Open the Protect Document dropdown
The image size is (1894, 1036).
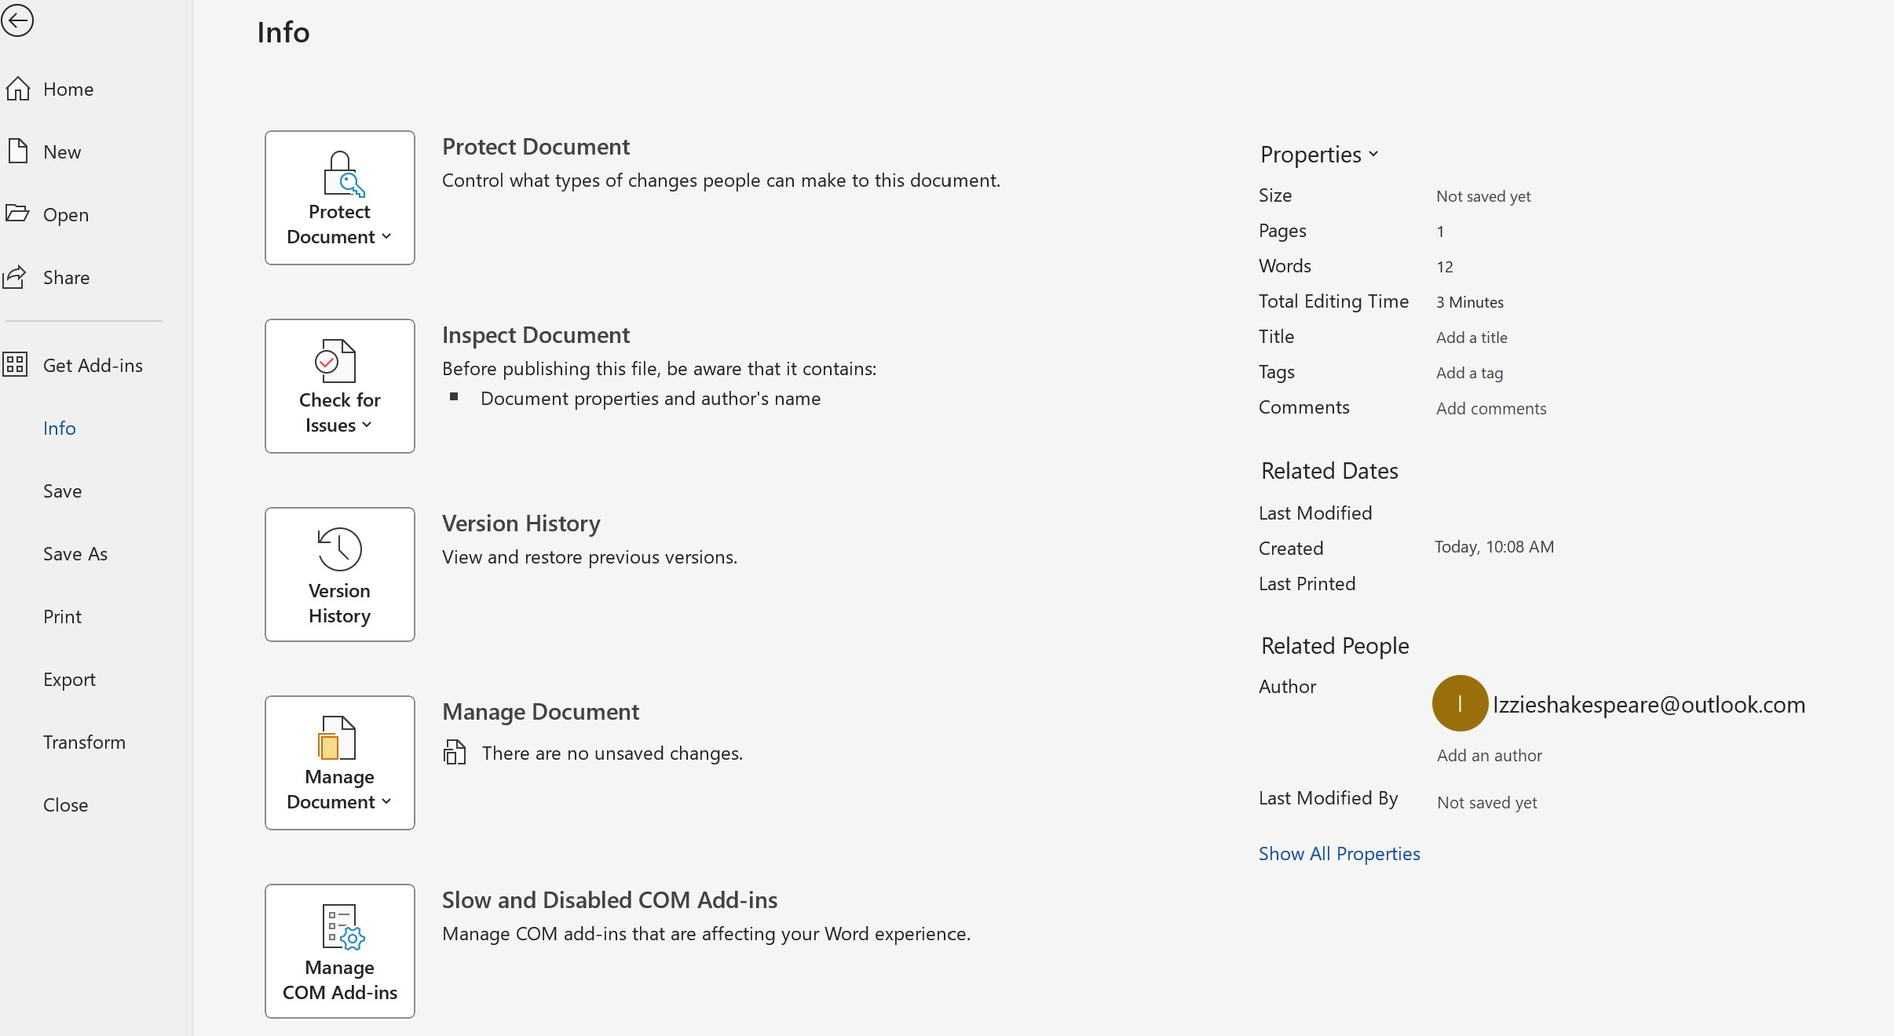pos(339,198)
